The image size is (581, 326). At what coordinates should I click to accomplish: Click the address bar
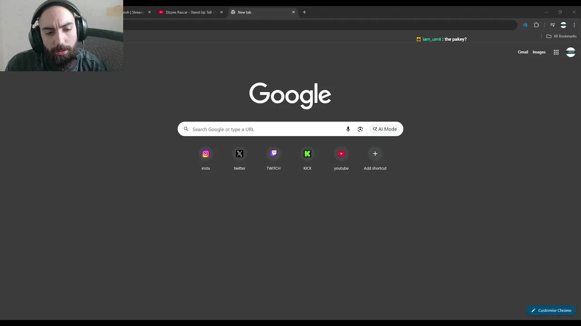coord(320,25)
